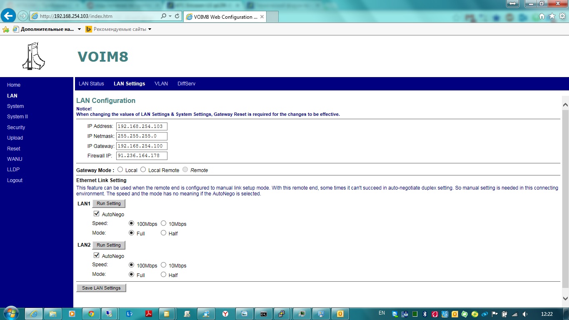
Task: Expand the address bar search dropdown arrow
Action: [x=170, y=16]
